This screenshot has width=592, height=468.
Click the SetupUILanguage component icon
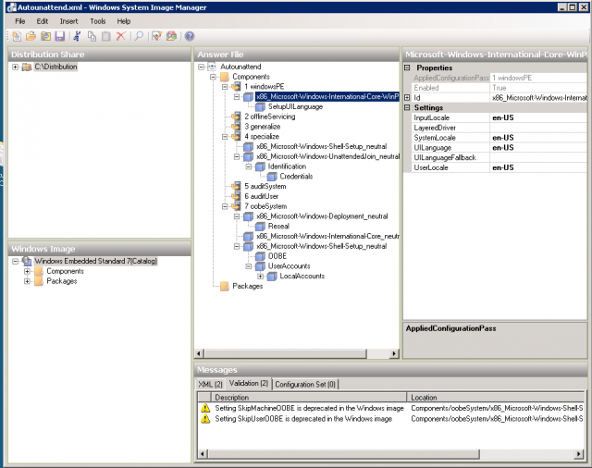pyautogui.click(x=260, y=106)
